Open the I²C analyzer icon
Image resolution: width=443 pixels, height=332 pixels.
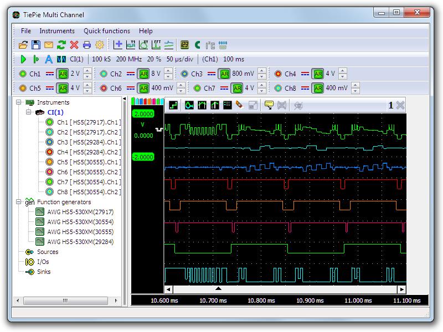click(210, 45)
